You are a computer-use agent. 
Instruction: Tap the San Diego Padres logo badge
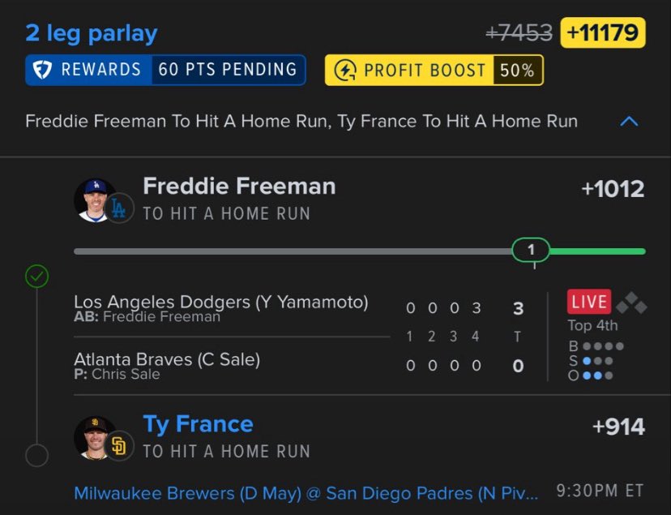coord(119,446)
